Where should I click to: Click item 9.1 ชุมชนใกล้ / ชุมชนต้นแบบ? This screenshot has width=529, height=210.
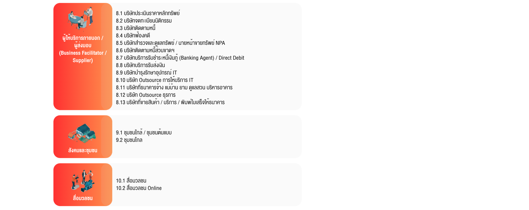[144, 132]
